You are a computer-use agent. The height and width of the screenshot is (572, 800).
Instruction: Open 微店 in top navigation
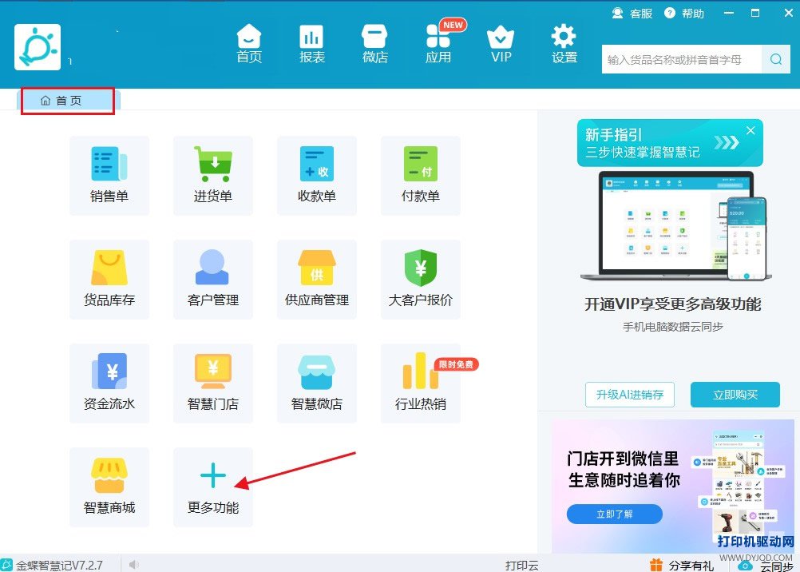(375, 44)
